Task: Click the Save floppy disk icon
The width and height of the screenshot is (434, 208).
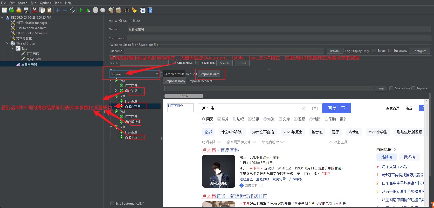Action: click(26, 10)
